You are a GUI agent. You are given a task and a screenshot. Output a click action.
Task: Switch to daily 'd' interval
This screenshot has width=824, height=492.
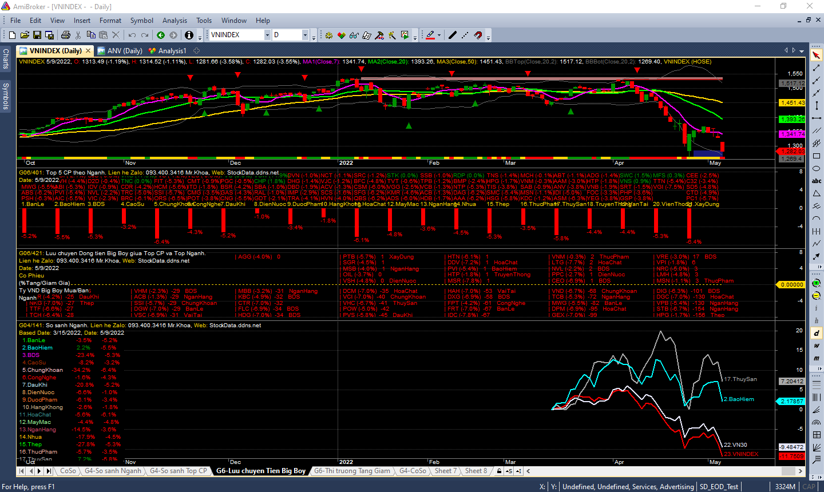(817, 333)
